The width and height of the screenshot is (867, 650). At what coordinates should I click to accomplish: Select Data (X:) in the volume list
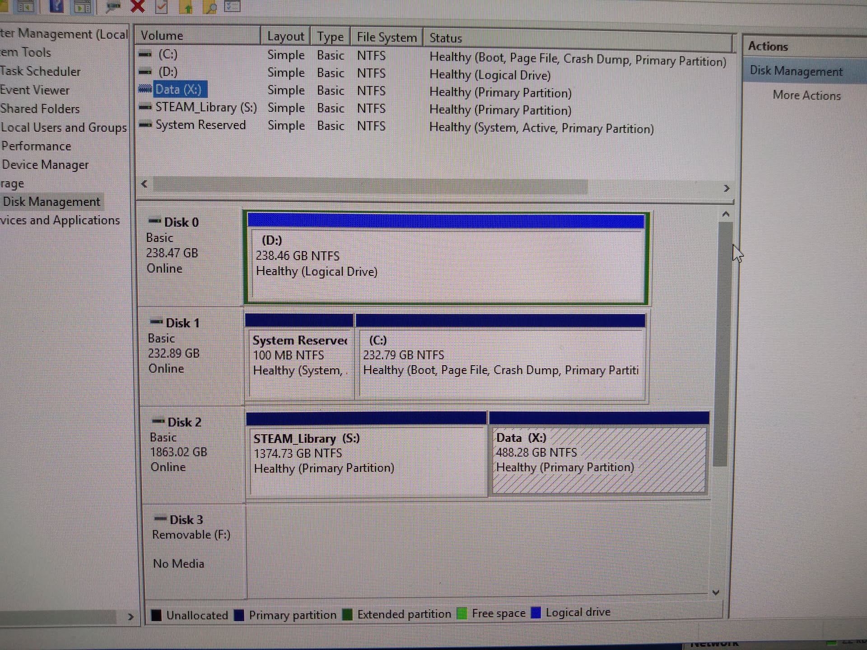click(178, 90)
